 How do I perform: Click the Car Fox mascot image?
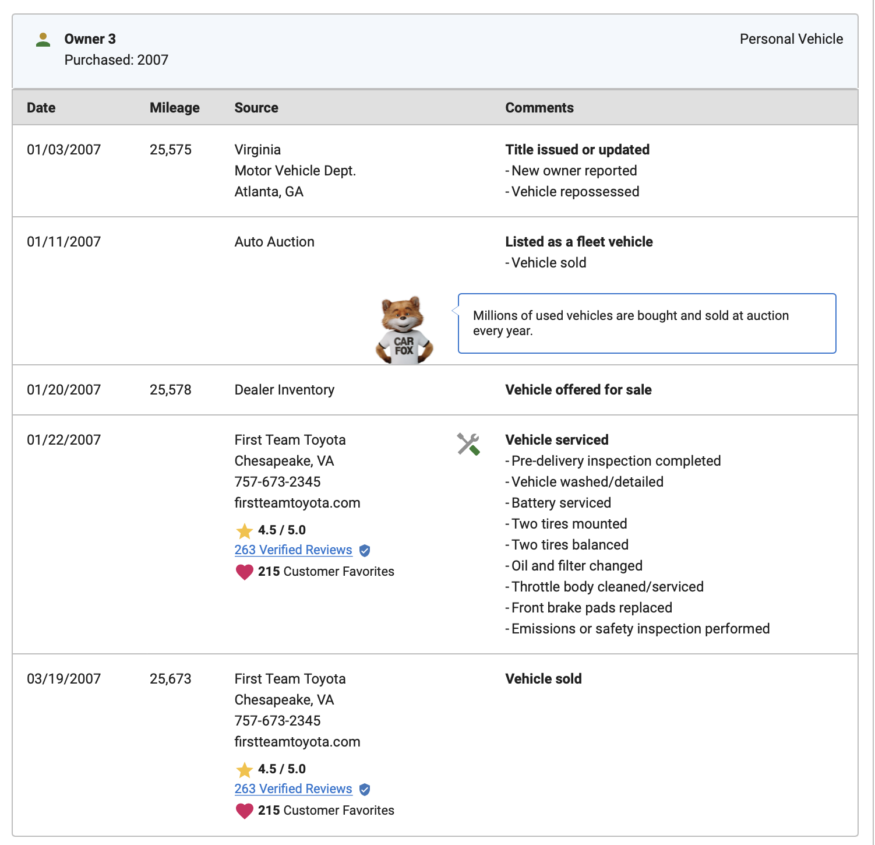(404, 330)
